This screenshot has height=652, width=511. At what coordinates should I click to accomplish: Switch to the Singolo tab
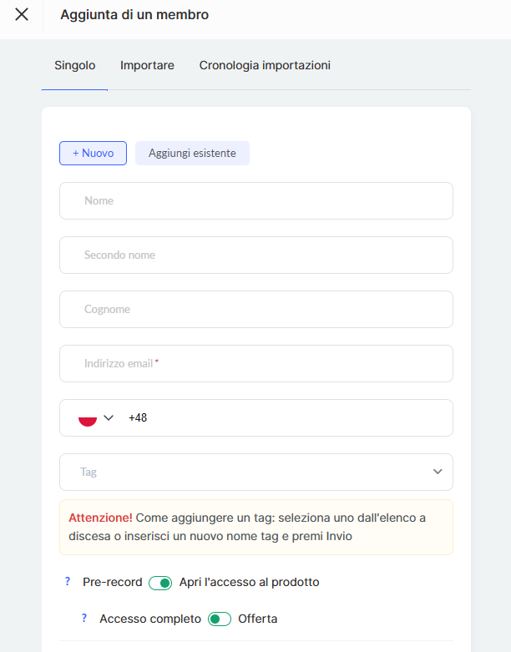[x=74, y=65]
